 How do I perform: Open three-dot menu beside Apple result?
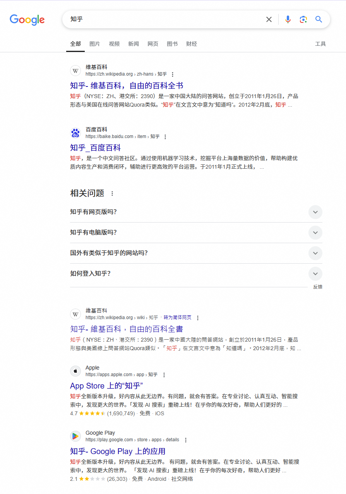click(x=164, y=375)
